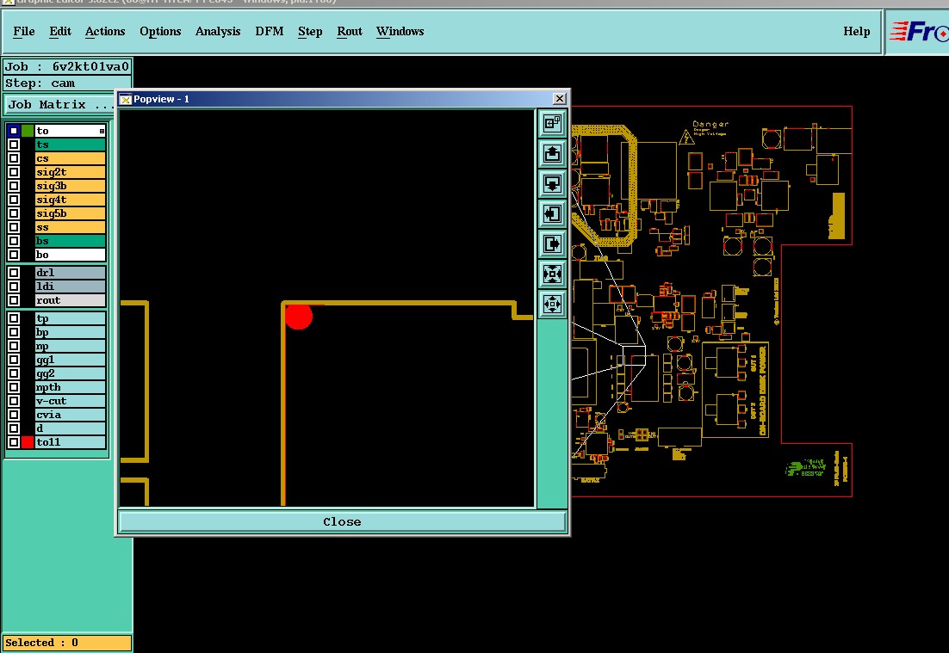Click the Popview zoom-out diverging arrows icon
Viewport: 949px width, 653px height.
click(552, 304)
